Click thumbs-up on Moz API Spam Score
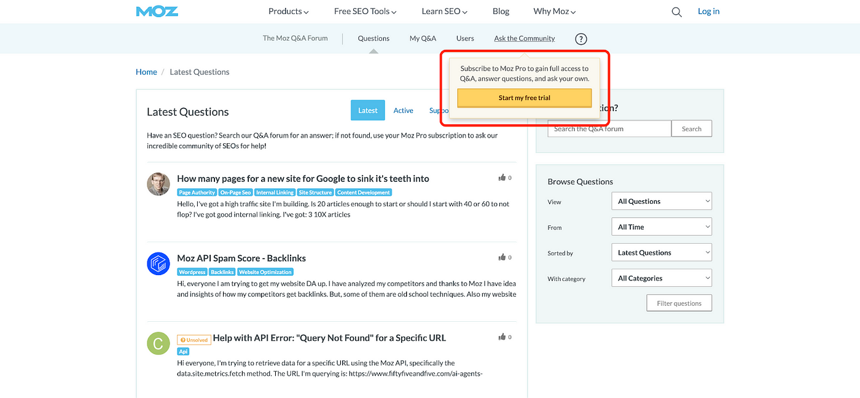This screenshot has width=860, height=398. tap(502, 257)
